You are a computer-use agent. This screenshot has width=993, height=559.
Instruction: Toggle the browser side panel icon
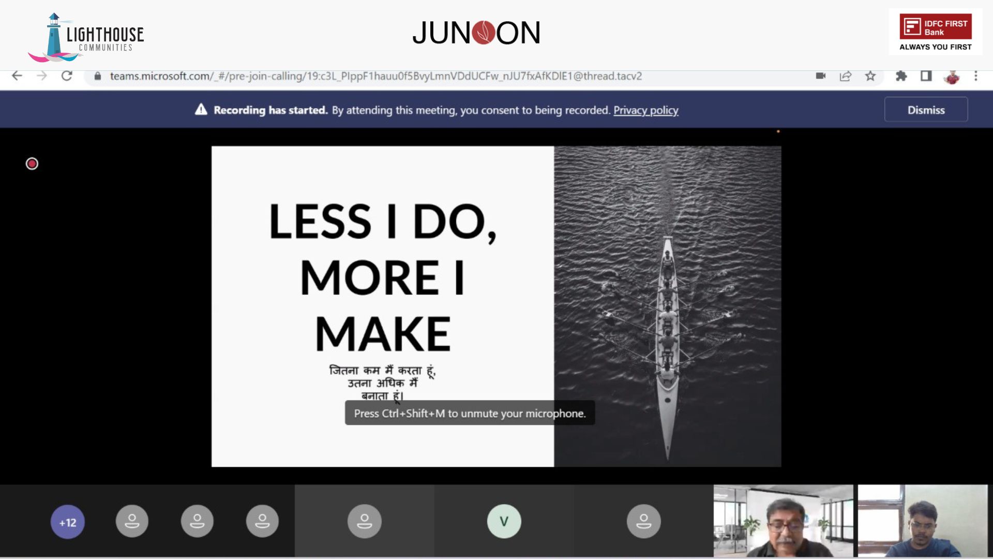tap(926, 76)
